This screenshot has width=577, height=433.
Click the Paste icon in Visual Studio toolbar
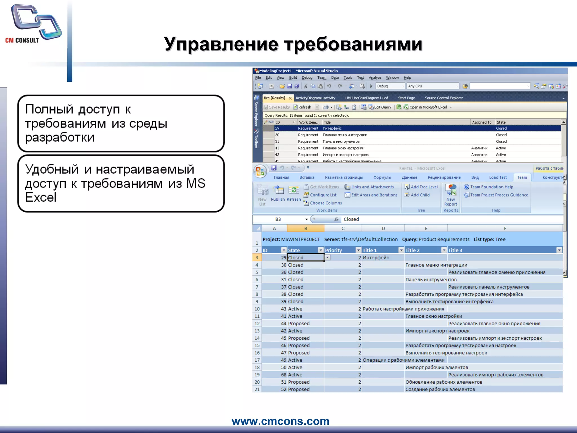coord(320,86)
